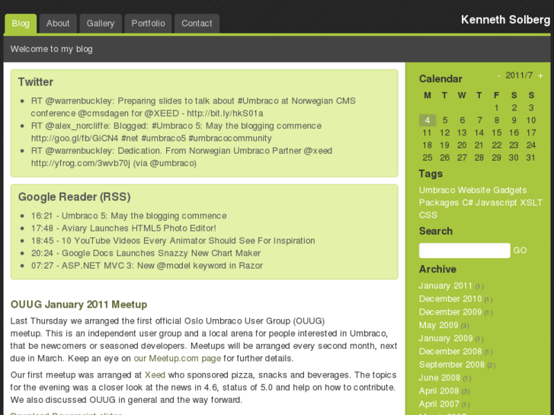Click the Javascript tag
The width and height of the screenshot is (554, 415).
tap(496, 203)
